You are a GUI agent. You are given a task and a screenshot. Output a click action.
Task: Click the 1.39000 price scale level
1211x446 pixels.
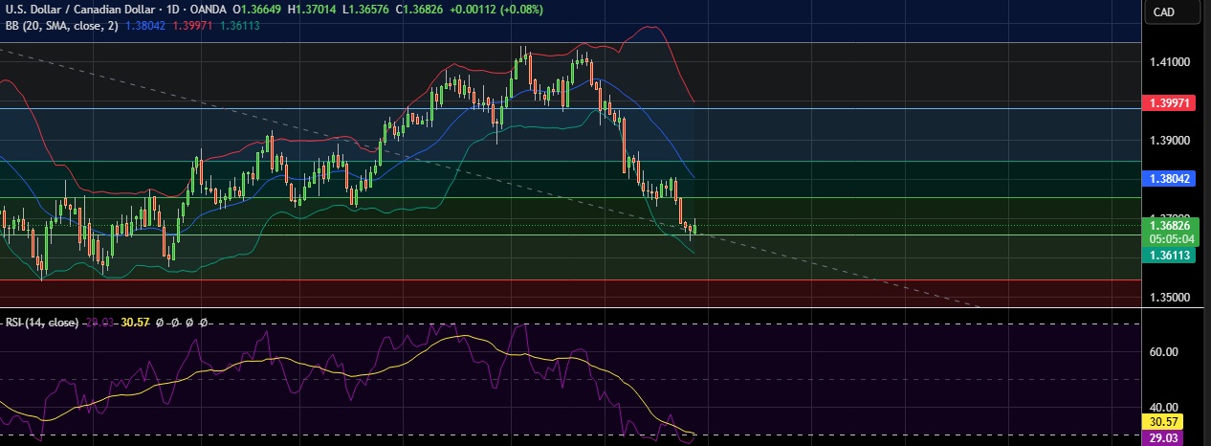[1169, 141]
